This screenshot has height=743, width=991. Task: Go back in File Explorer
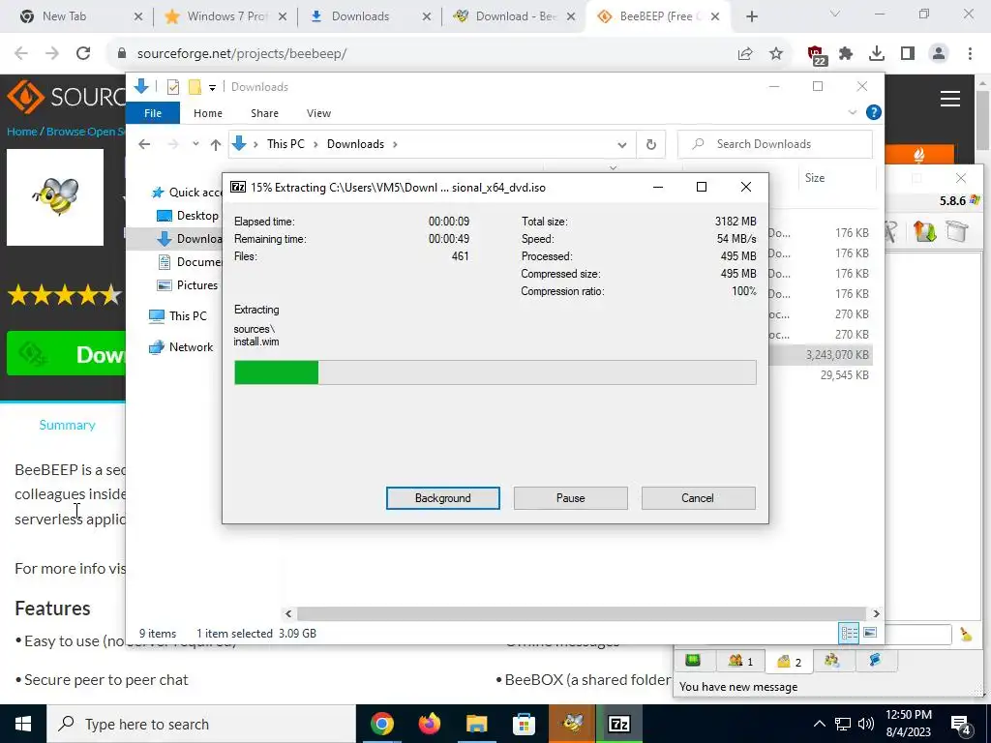coord(144,144)
